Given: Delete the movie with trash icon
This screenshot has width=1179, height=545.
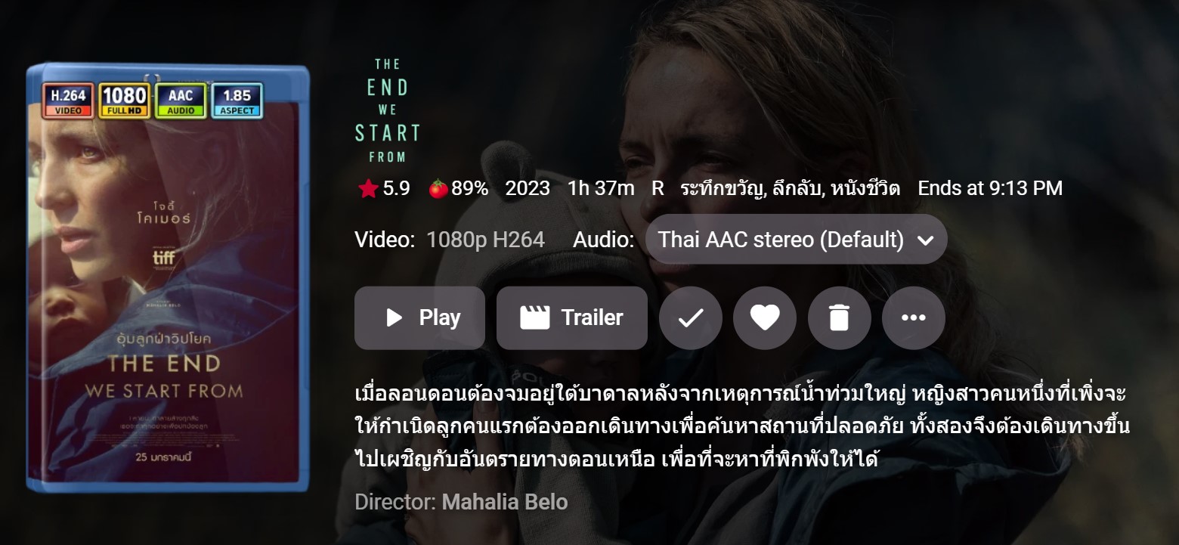Looking at the screenshot, I should click(840, 318).
